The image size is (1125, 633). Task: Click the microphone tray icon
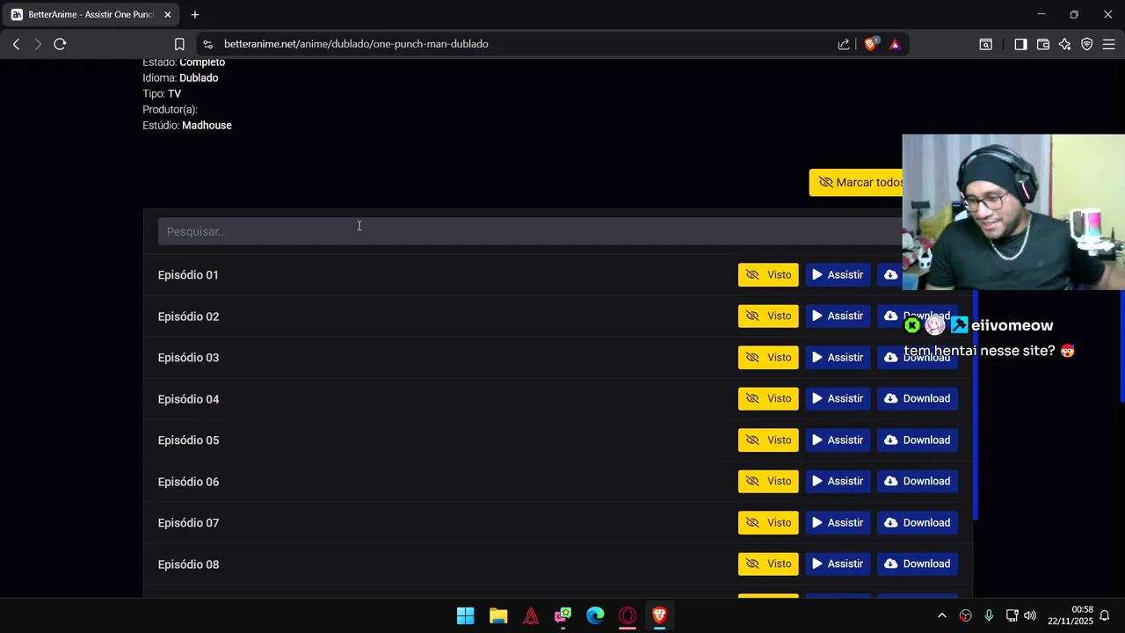tap(989, 615)
